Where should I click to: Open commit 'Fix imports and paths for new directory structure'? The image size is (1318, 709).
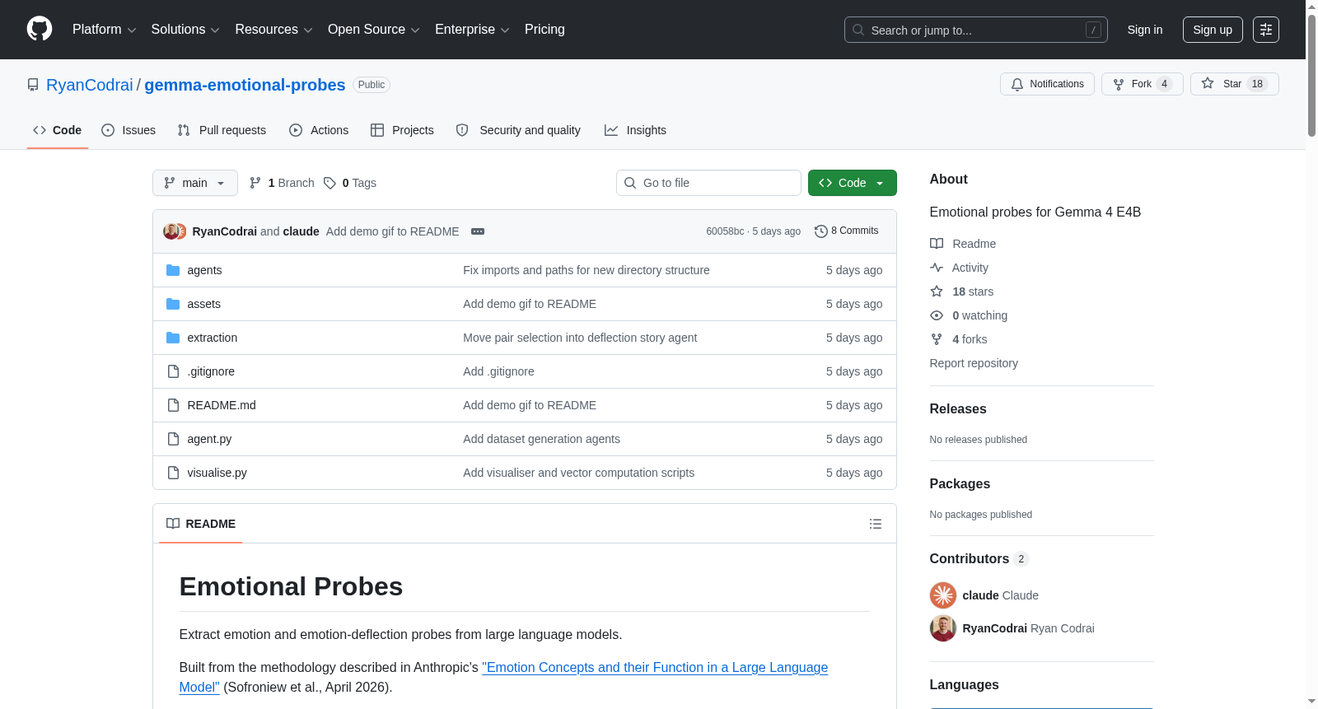587,270
